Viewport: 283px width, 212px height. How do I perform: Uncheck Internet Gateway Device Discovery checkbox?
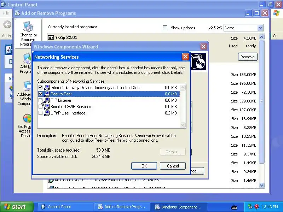coord(40,88)
